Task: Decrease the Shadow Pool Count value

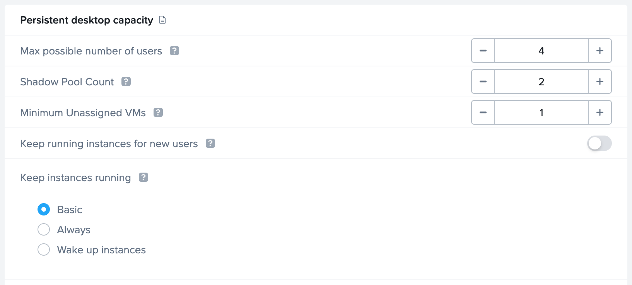Action: [483, 81]
